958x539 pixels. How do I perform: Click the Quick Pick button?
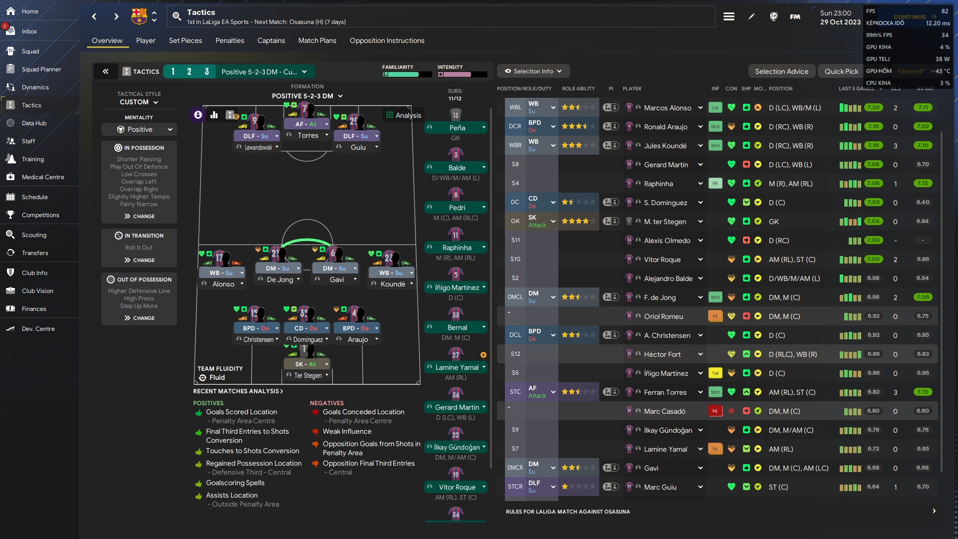pos(841,71)
